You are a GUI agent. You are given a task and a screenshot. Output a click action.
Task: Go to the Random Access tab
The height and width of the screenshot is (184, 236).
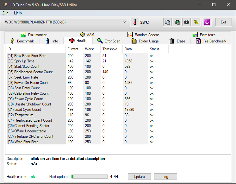[143, 35]
